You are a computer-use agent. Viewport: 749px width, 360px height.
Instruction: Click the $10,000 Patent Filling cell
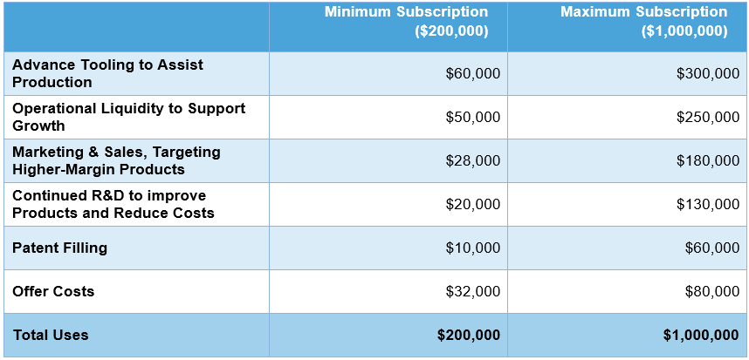tap(472, 248)
